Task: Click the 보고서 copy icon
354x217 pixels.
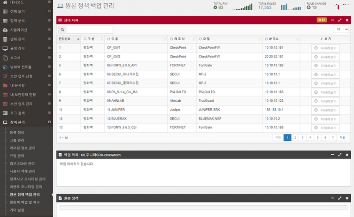Action: [5, 58]
